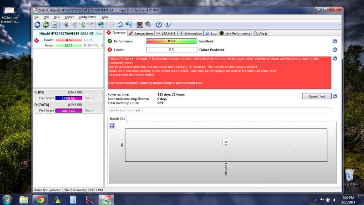This screenshot has width=364, height=205.
Task: Click the Windows Start orb
Action: click(x=7, y=200)
